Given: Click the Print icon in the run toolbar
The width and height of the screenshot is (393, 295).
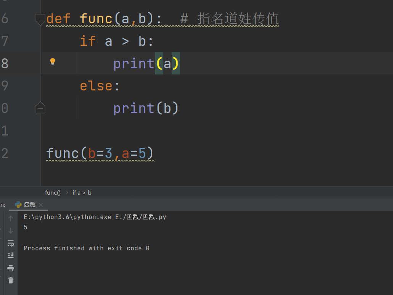Looking at the screenshot, I should (x=11, y=268).
